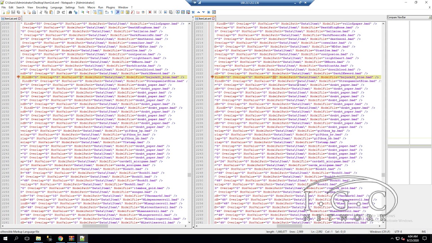Screen dimensions: 432x243
Task: Toggle Show All Characters pilcrow icon
Action: click(112, 12)
